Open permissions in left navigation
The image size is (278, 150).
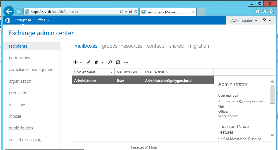click(x=19, y=58)
